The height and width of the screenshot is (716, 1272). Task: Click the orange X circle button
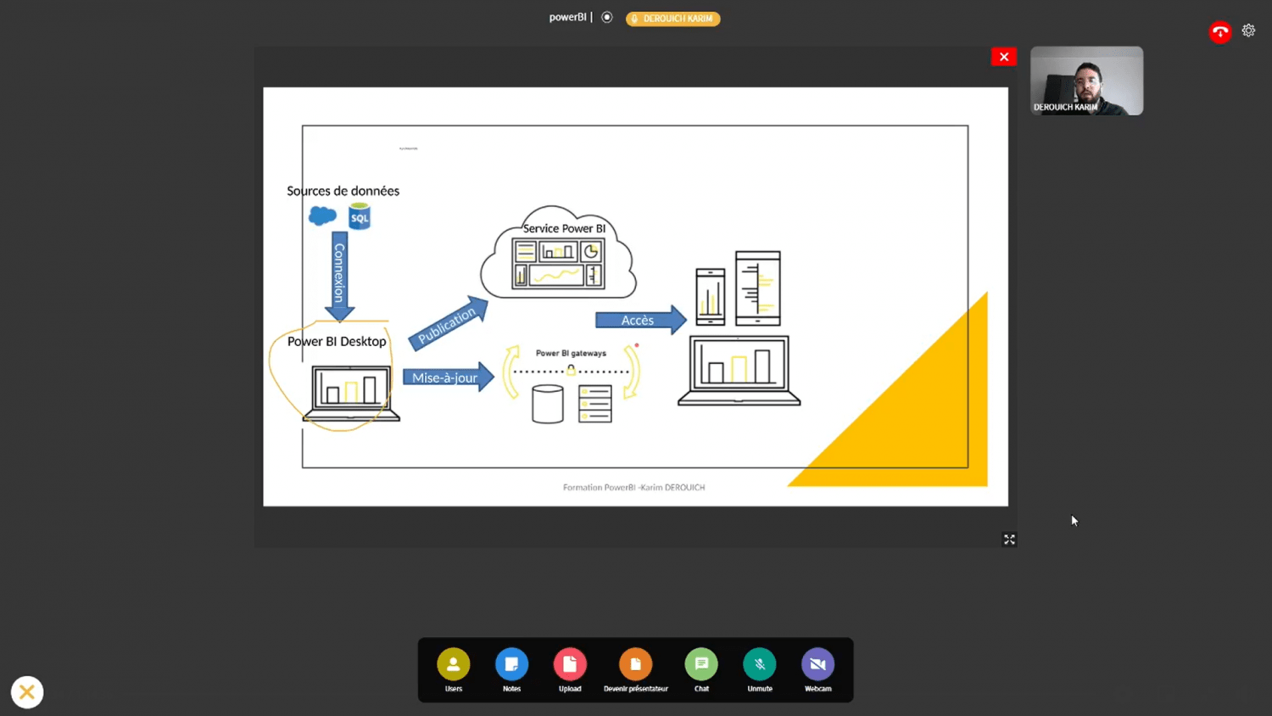27,692
